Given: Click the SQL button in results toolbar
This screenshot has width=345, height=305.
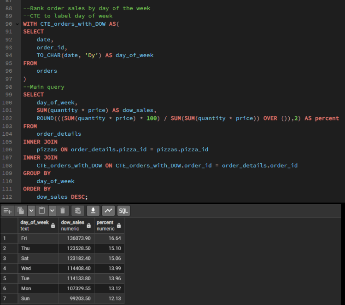Looking at the screenshot, I should (x=123, y=211).
